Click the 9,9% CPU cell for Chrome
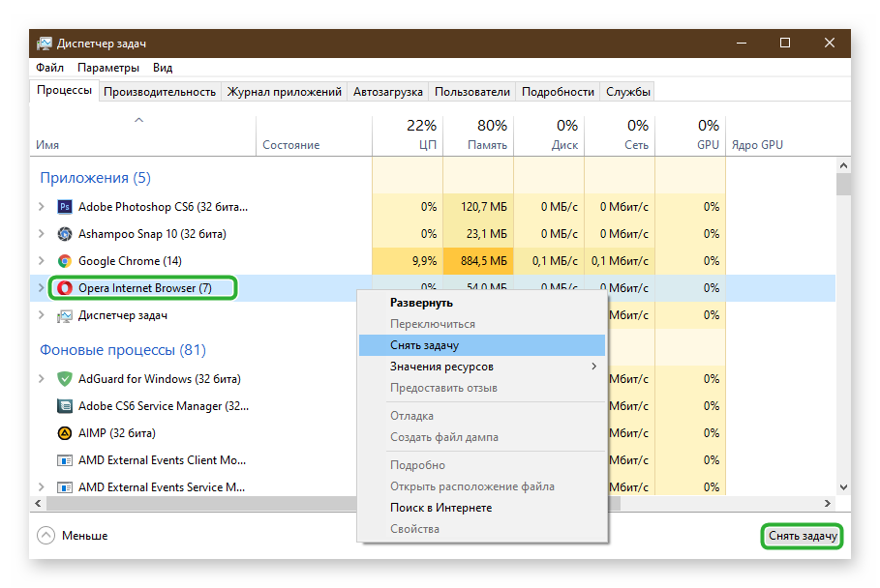The width and height of the screenshot is (880, 588). point(408,261)
